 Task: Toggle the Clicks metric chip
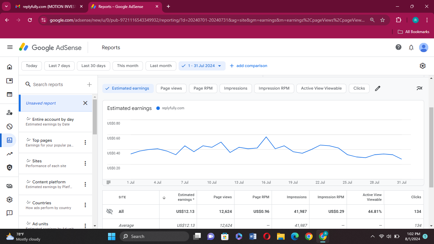pyautogui.click(x=359, y=88)
